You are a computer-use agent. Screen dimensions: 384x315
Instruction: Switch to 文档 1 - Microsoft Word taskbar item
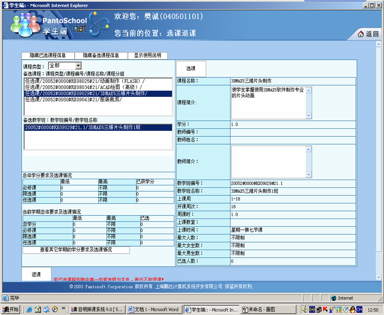[153, 310]
